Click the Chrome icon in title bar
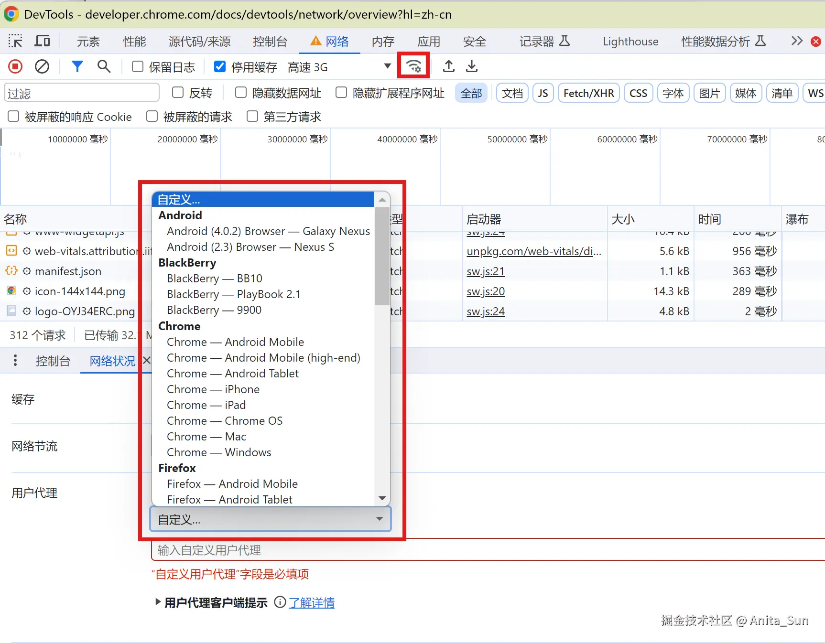The height and width of the screenshot is (643, 825). [x=11, y=14]
